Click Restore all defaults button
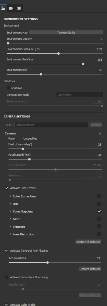The height and width of the screenshot is (306, 107). click(x=88, y=242)
